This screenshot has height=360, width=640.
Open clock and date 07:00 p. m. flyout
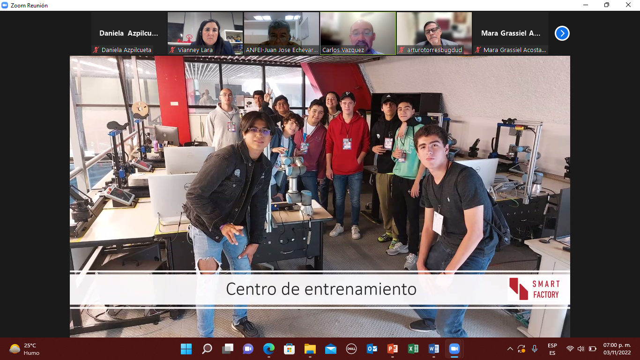pyautogui.click(x=617, y=349)
